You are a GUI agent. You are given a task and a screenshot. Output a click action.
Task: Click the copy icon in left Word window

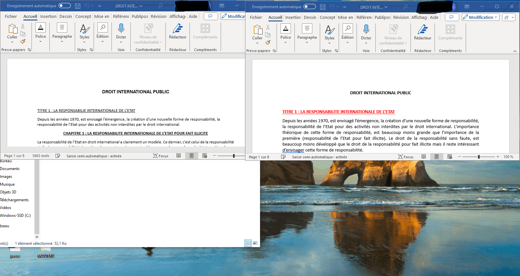point(23,34)
